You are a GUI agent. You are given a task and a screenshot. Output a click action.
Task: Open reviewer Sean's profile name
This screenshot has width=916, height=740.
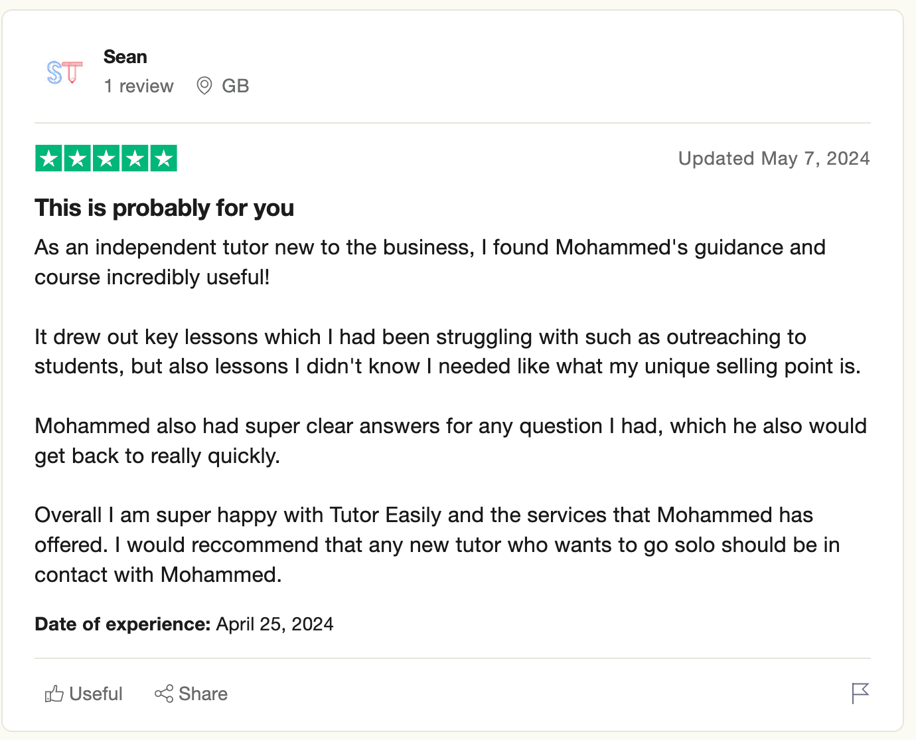pos(125,57)
